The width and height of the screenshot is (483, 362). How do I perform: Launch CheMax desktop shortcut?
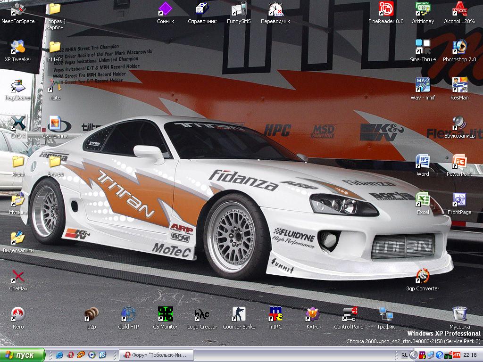click(18, 280)
